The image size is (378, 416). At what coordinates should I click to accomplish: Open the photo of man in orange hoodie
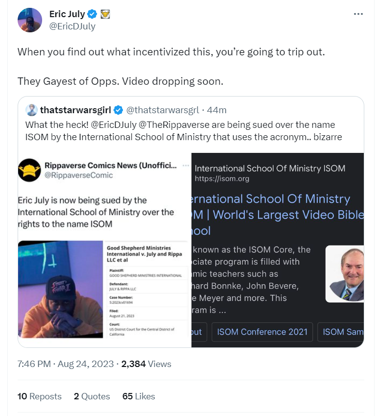[59, 289]
